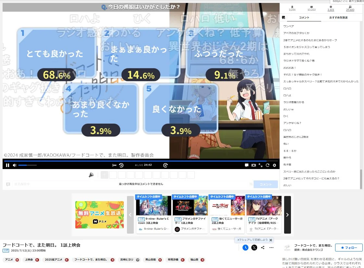Open the dictionary icon beside 福山潤 tag

202,260
